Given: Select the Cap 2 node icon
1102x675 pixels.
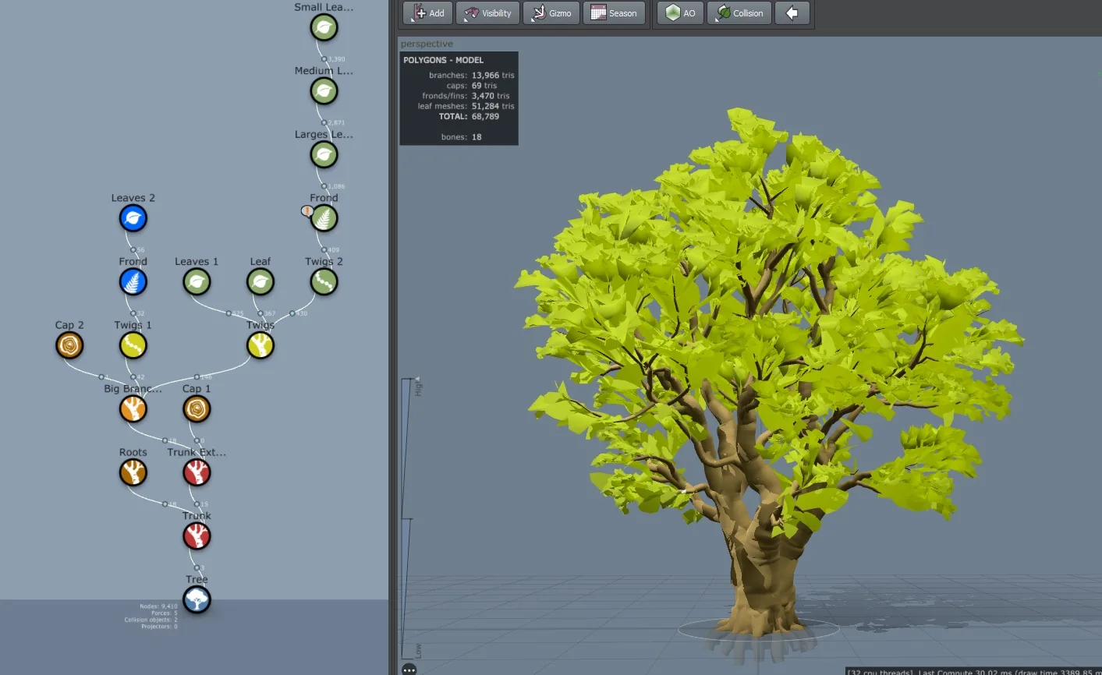Looking at the screenshot, I should 69,346.
